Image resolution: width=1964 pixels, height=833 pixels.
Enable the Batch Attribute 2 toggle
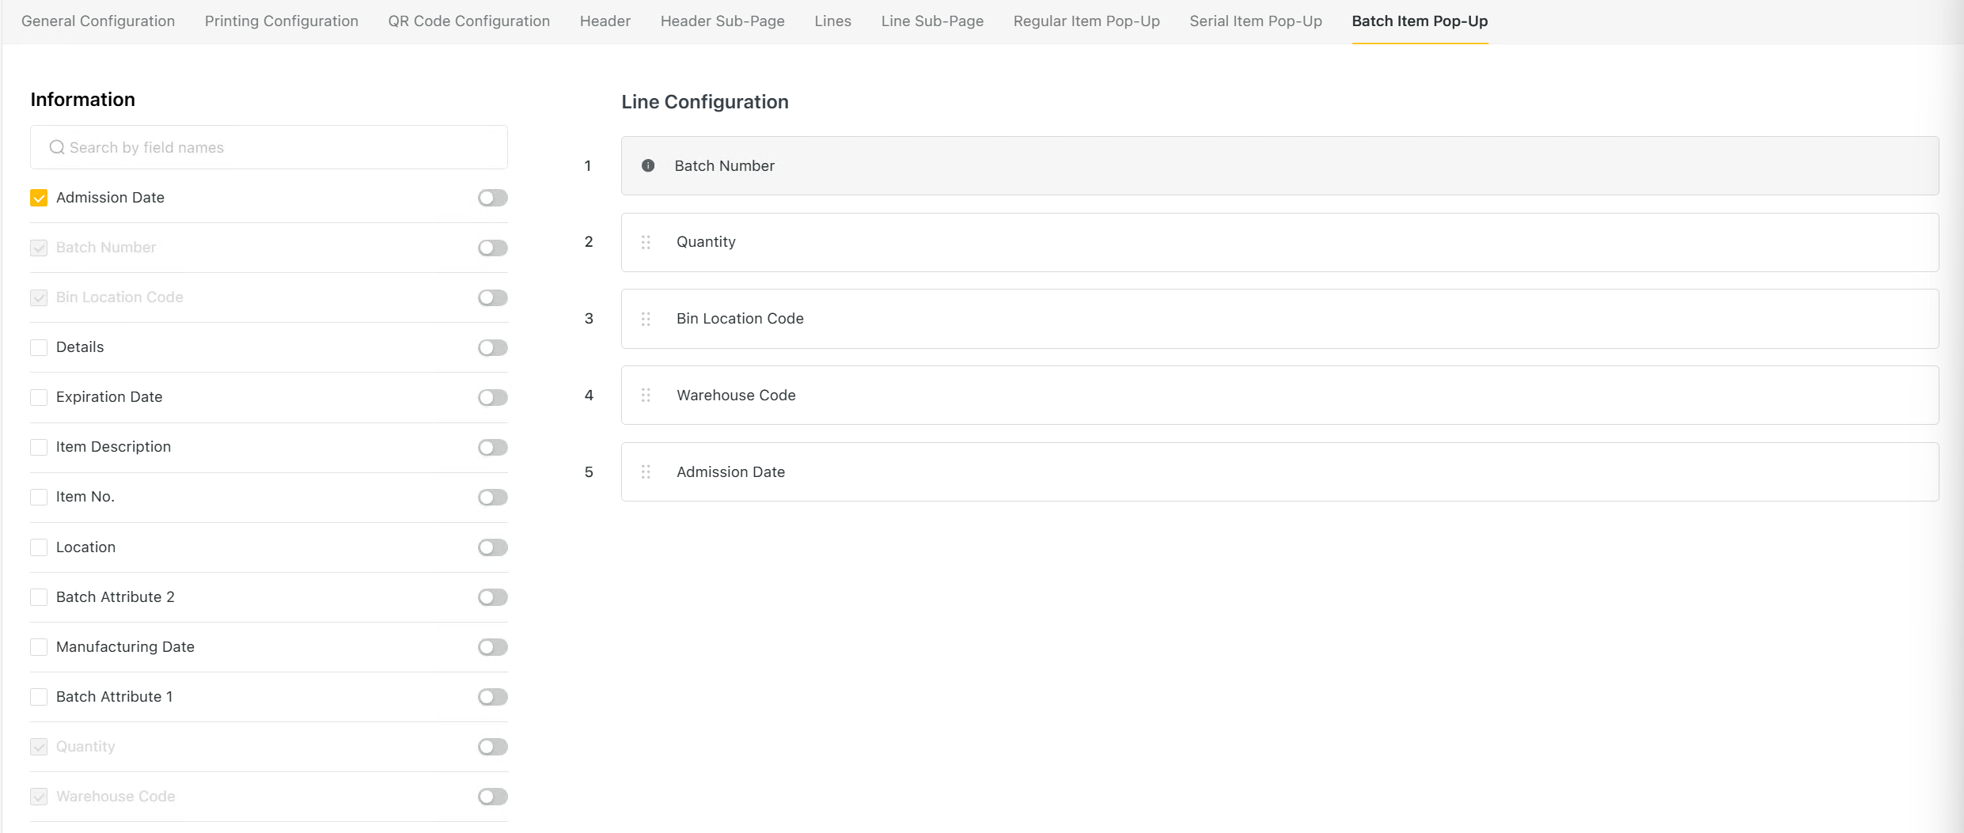[492, 597]
